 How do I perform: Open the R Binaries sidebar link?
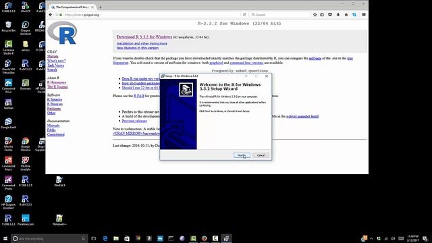55,104
